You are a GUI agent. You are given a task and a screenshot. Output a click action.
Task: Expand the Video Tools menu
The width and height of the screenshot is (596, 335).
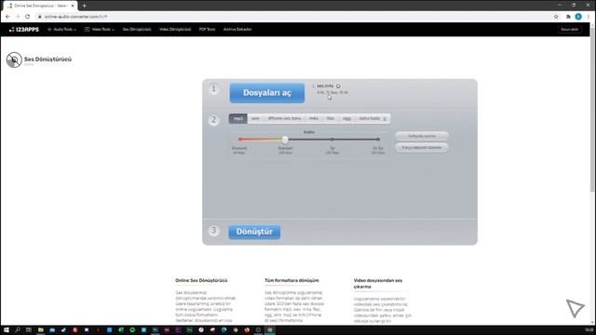[100, 29]
